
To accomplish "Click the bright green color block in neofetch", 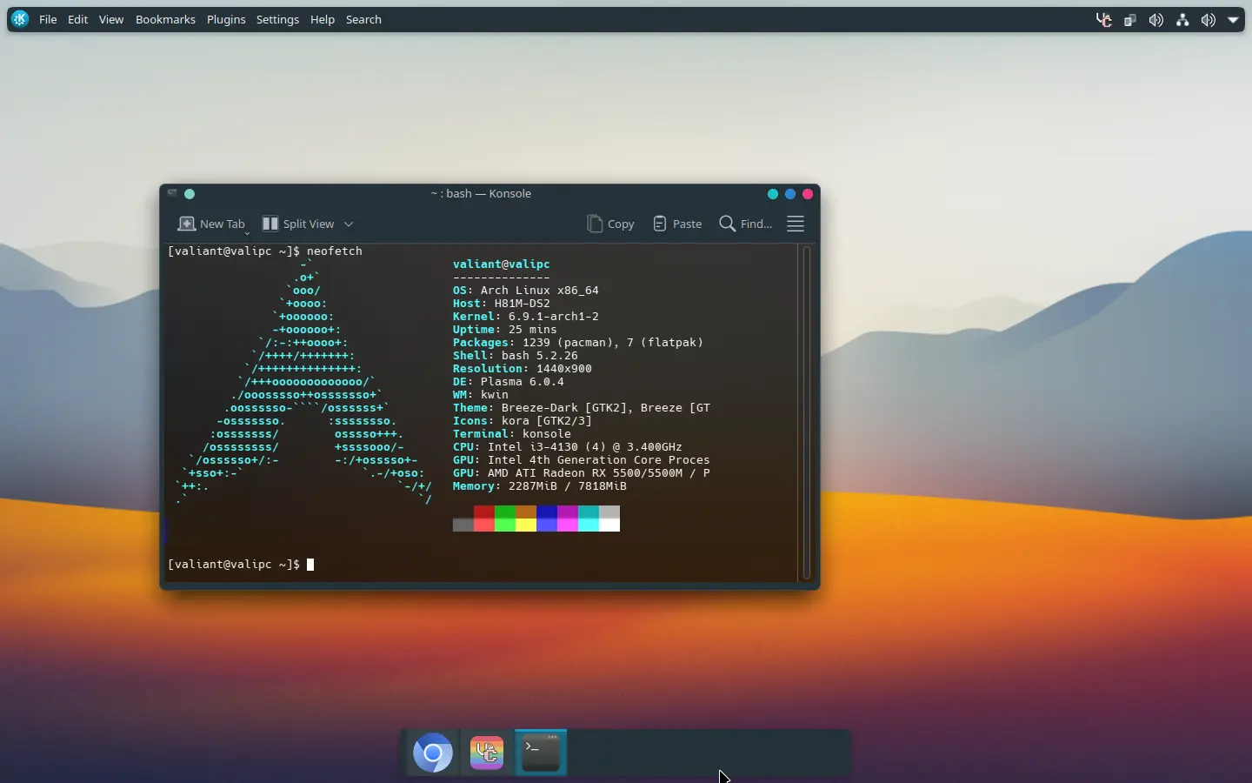I will (505, 525).
